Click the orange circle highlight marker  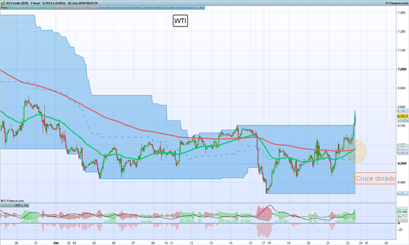(x=355, y=151)
